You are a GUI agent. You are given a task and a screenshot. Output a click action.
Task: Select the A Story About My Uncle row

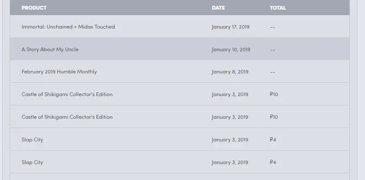pyautogui.click(x=180, y=49)
